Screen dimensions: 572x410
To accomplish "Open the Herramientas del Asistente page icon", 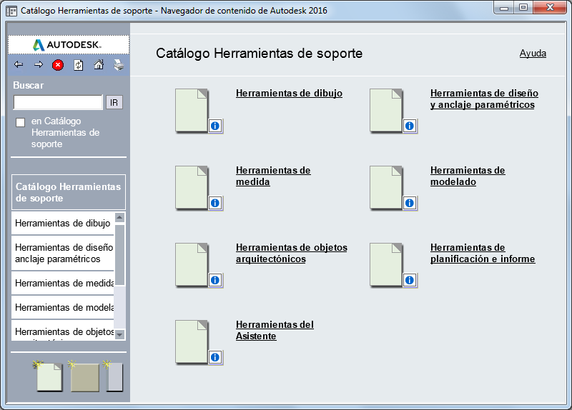I will pyautogui.click(x=192, y=342).
